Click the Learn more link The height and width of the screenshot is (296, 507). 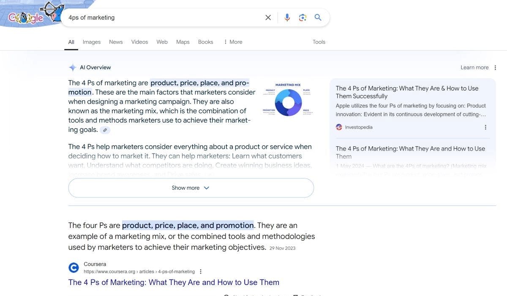(x=474, y=68)
